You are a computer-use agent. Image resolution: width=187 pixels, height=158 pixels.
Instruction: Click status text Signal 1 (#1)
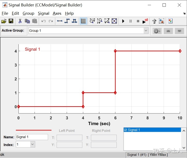pos(137,155)
